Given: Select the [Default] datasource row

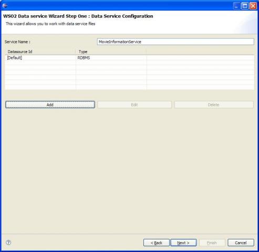Looking at the screenshot, I should [129, 58].
